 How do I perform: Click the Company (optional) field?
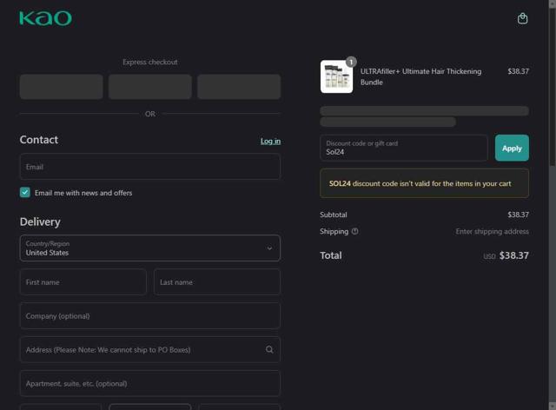(x=150, y=315)
